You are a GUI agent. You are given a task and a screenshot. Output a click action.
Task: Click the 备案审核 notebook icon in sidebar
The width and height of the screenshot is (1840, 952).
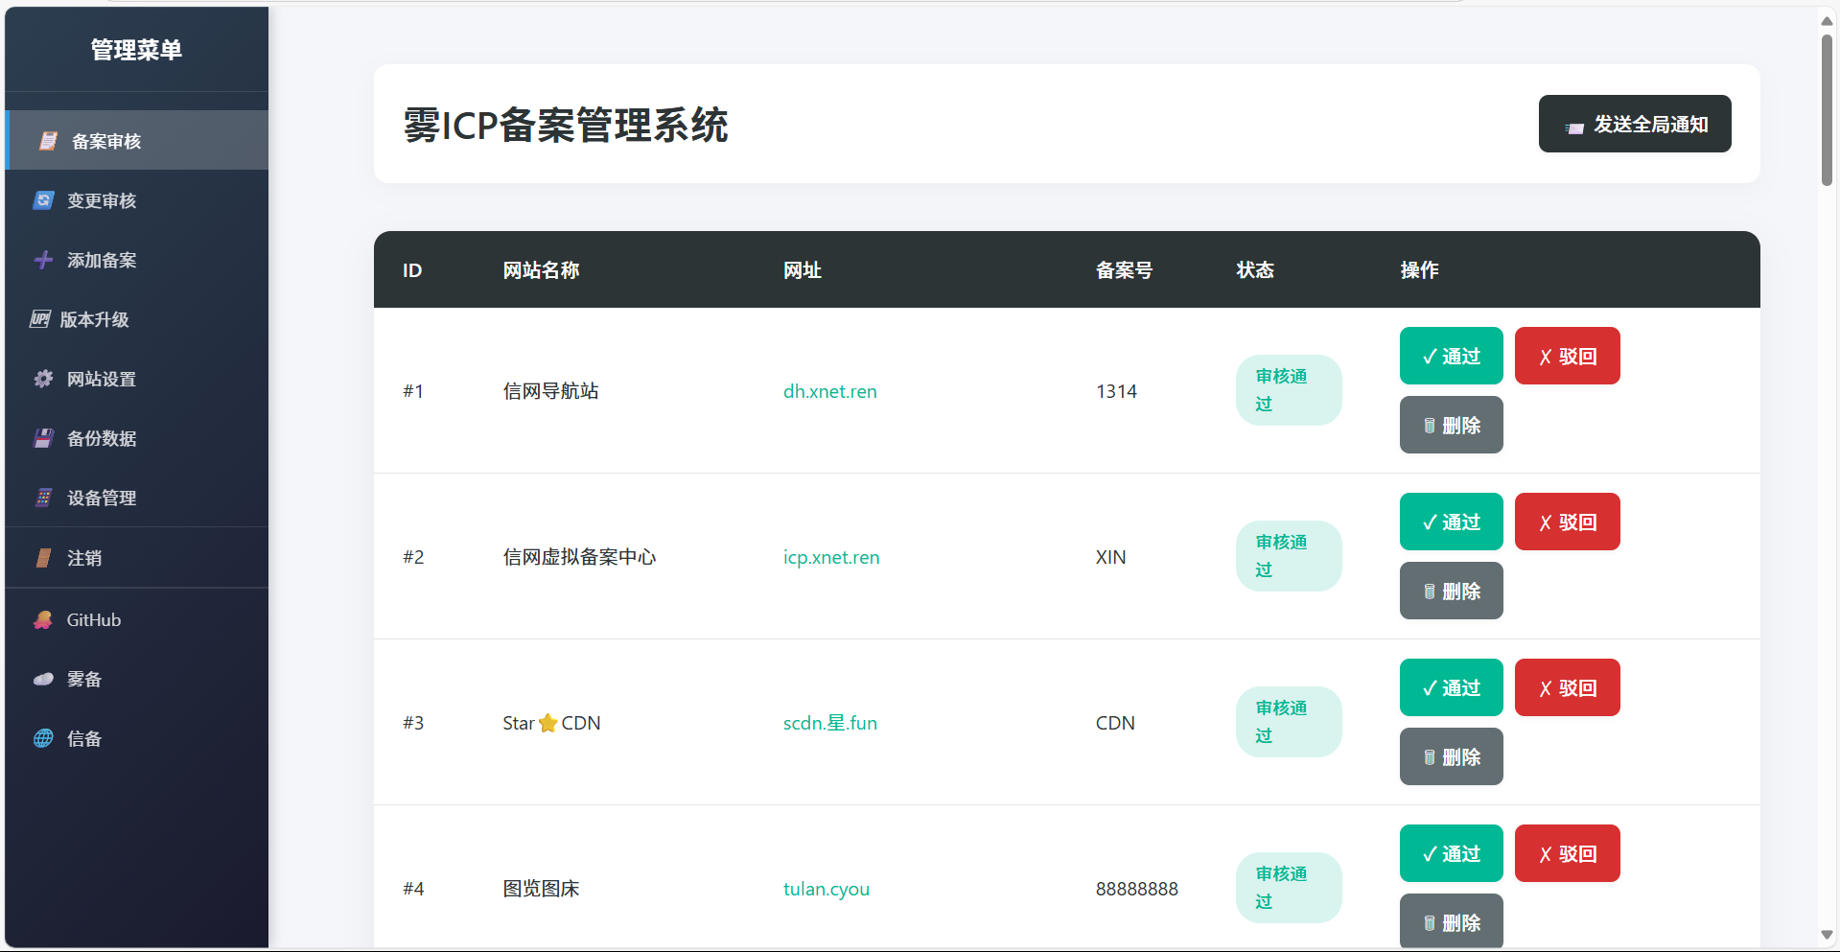point(48,141)
